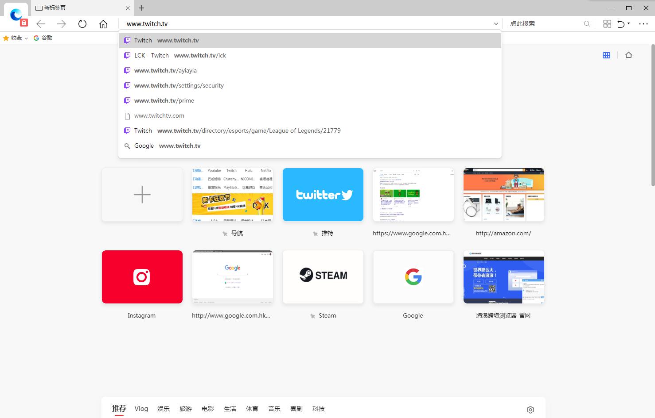This screenshot has height=418, width=655.
Task: Open the Instagram tile
Action: tap(142, 277)
